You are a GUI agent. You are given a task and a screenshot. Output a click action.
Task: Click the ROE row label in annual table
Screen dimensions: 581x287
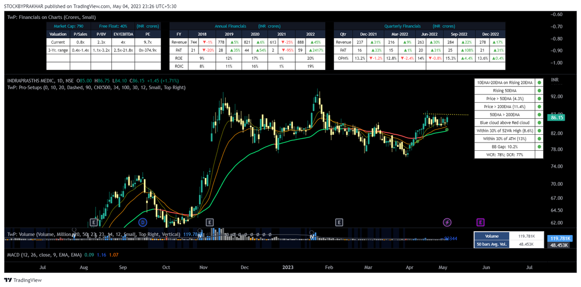click(179, 59)
